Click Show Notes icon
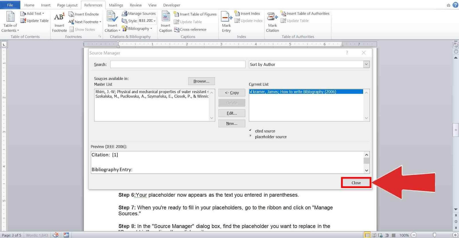 click(x=71, y=29)
